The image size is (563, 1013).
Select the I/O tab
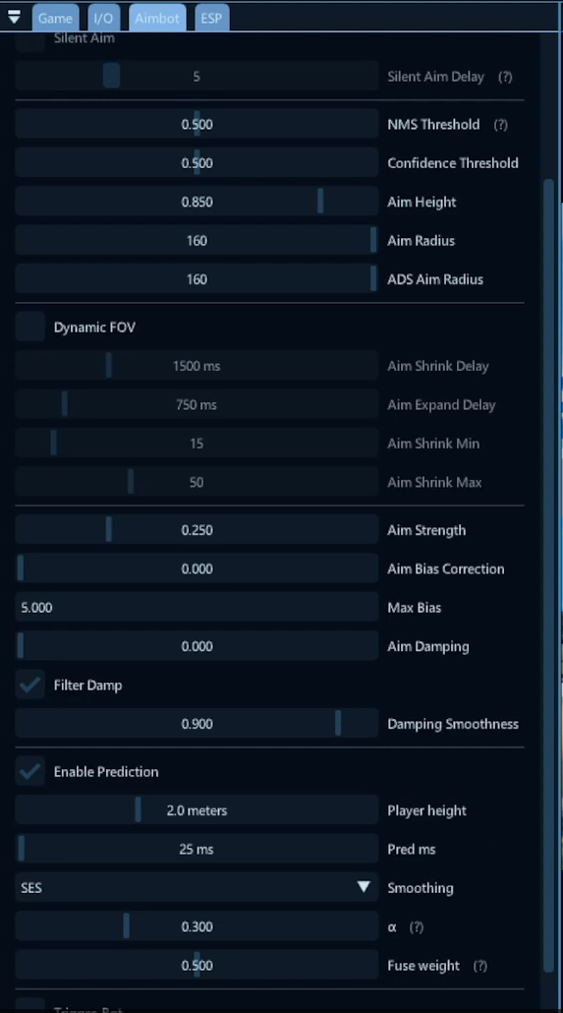[x=103, y=18]
